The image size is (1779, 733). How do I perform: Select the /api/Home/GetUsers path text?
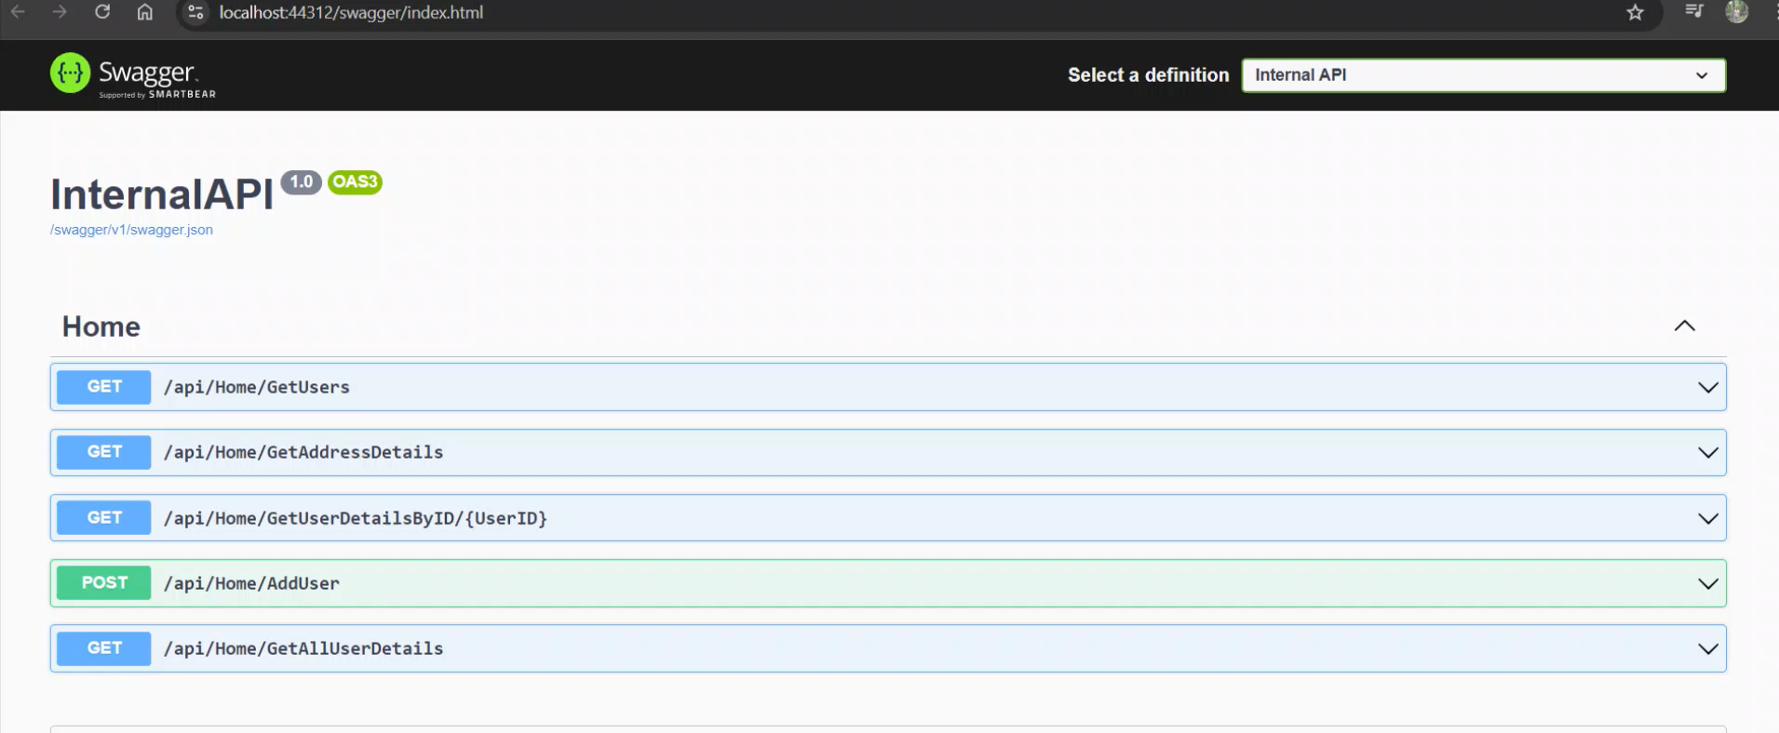(x=257, y=387)
